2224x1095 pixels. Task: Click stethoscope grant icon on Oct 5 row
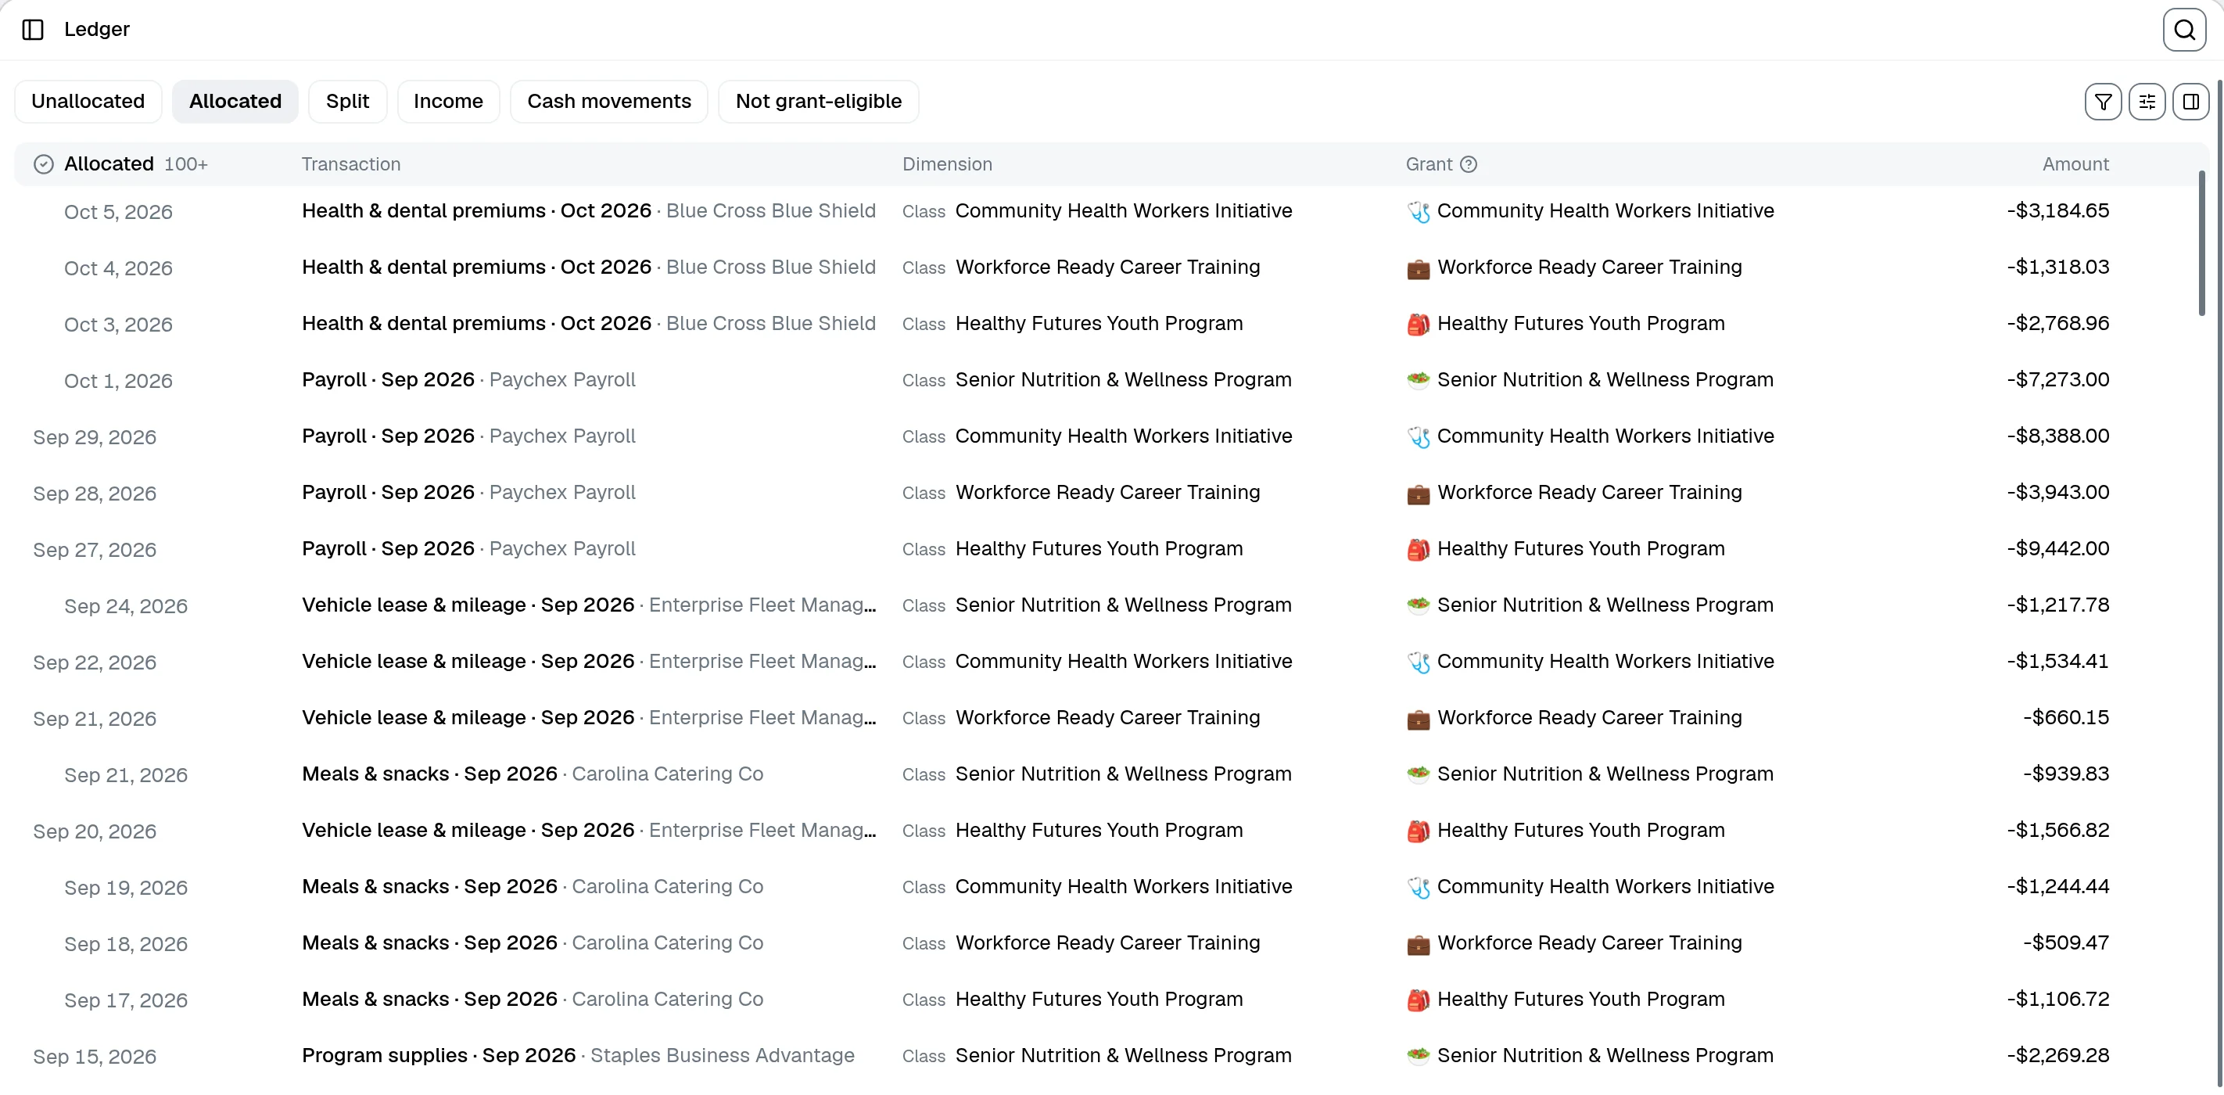pyautogui.click(x=1419, y=212)
